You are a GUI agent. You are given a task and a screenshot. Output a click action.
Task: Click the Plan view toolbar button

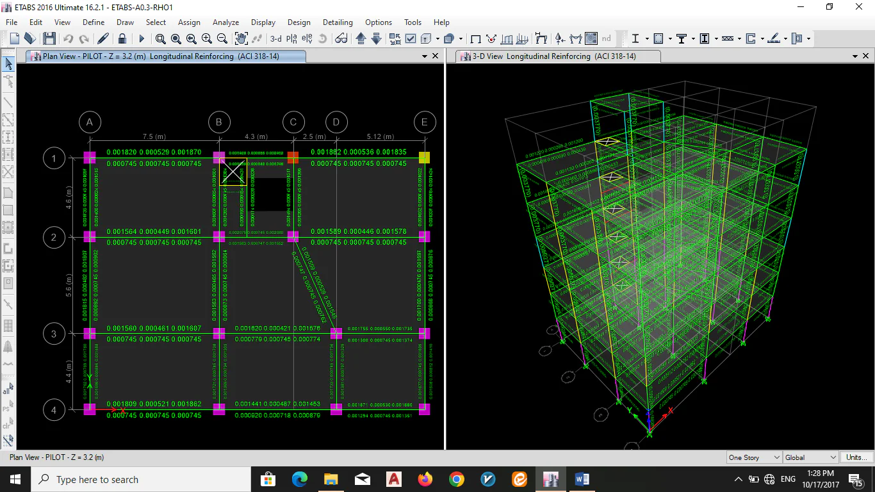pyautogui.click(x=291, y=38)
